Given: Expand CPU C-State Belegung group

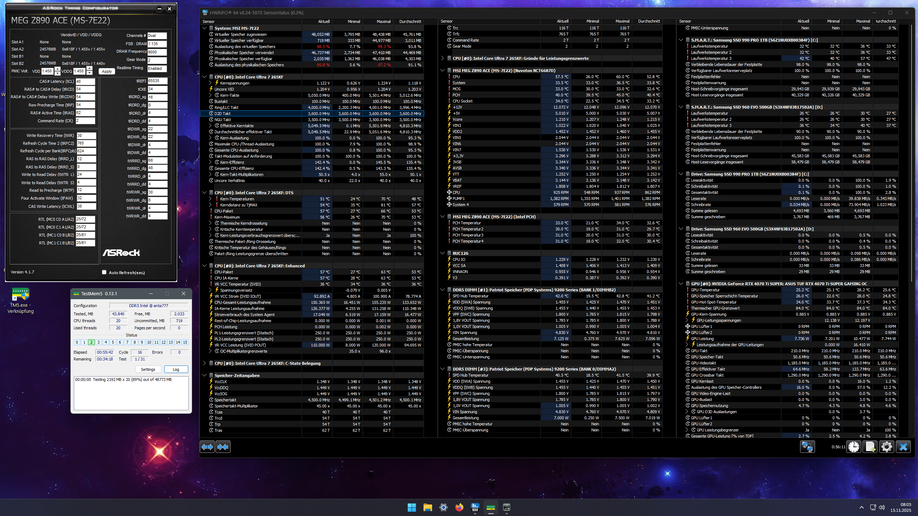Looking at the screenshot, I should pos(204,363).
